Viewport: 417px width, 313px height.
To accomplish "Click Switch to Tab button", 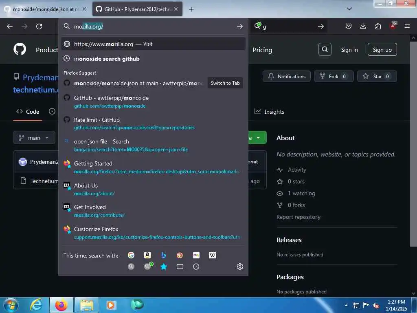I will pos(225,83).
